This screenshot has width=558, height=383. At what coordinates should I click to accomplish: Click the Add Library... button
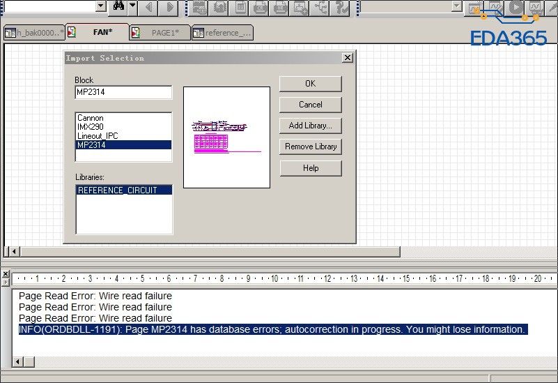point(310,126)
